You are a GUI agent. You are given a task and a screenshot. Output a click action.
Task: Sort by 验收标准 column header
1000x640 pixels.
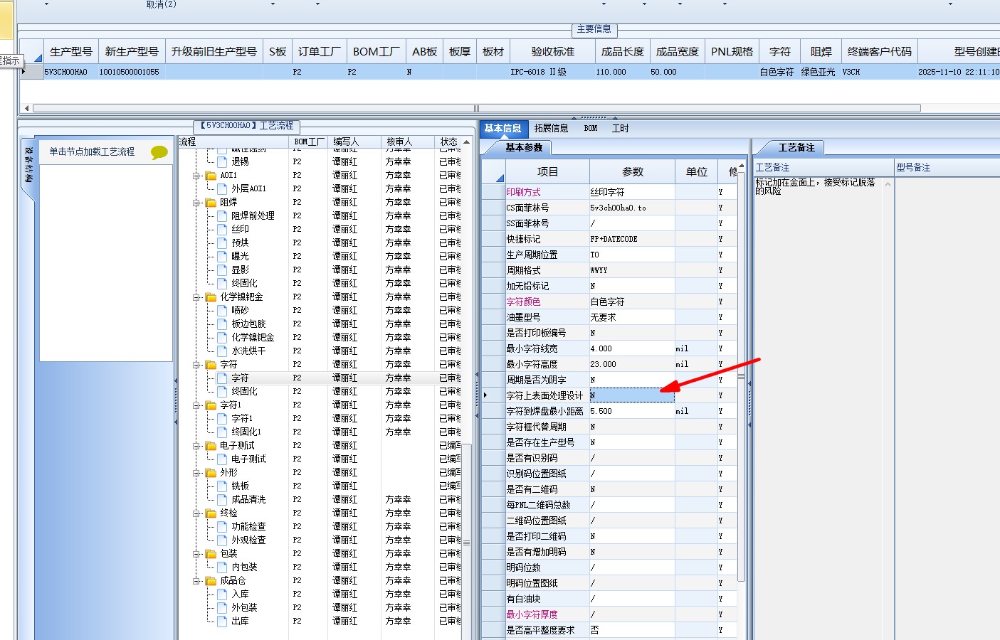[x=553, y=51]
